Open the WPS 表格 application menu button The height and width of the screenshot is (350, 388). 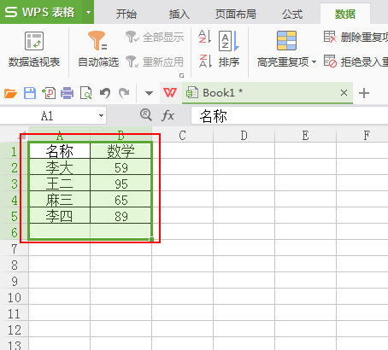tap(41, 12)
